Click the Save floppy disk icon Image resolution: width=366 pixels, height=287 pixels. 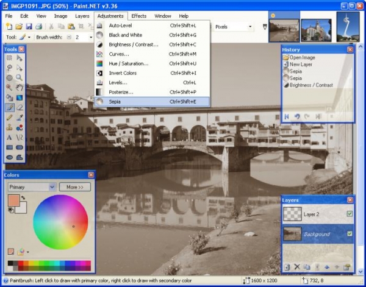[29, 26]
